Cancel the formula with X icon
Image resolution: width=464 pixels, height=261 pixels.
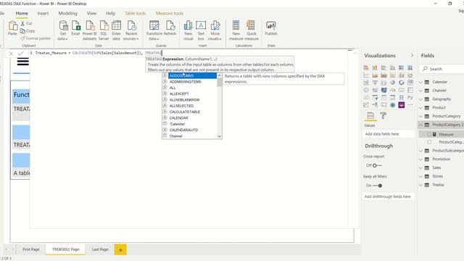(11, 53)
